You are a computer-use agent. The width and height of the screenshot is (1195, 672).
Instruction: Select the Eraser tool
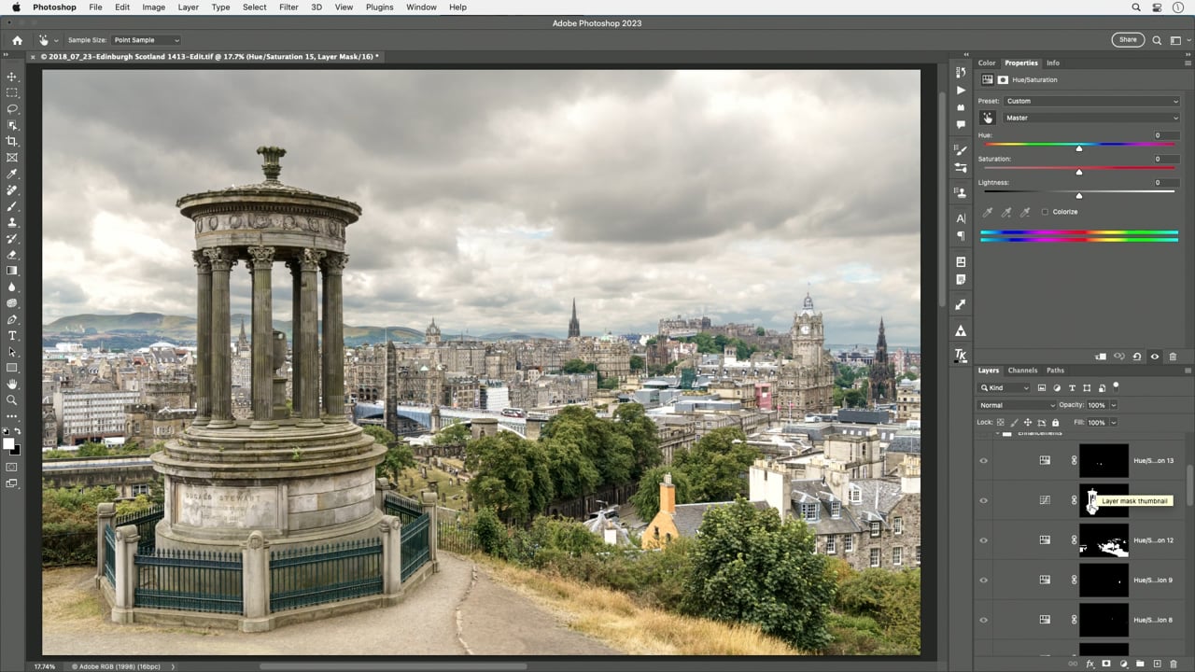coord(12,255)
